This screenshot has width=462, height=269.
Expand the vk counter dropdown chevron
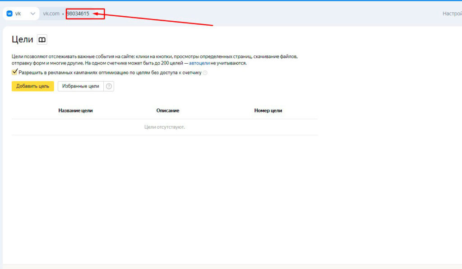(x=32, y=14)
